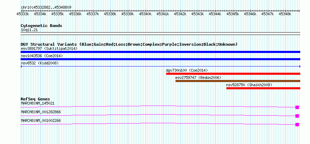
Task: Open the esv2759747 (Redon2006) label
Action: [198, 78]
